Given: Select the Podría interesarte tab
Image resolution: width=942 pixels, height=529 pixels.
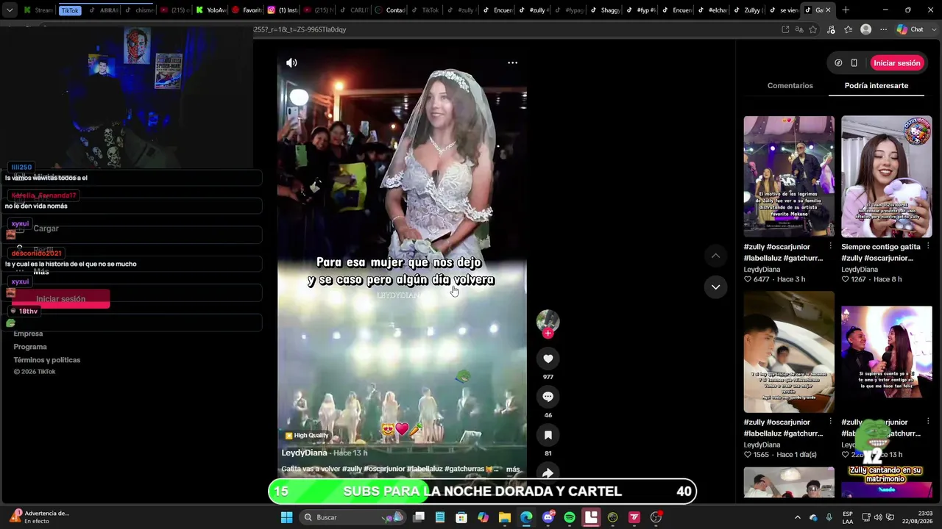Looking at the screenshot, I should click(x=876, y=86).
